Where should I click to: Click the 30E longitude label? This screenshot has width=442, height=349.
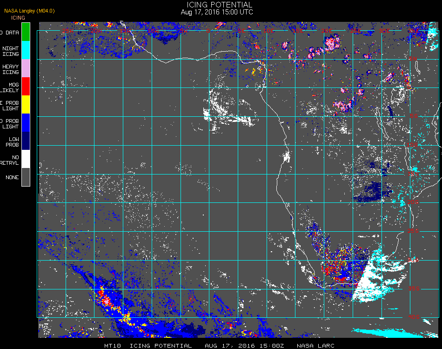384,30
